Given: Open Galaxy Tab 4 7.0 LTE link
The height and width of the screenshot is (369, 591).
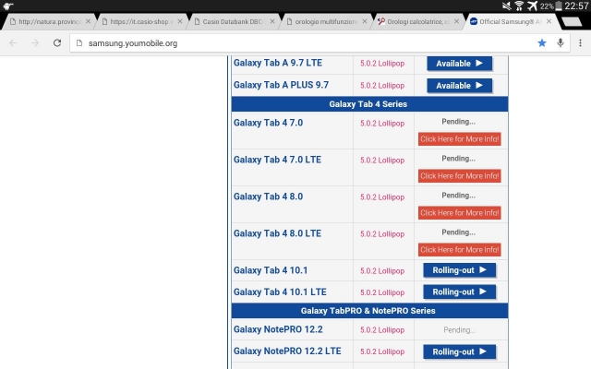Looking at the screenshot, I should 277,160.
